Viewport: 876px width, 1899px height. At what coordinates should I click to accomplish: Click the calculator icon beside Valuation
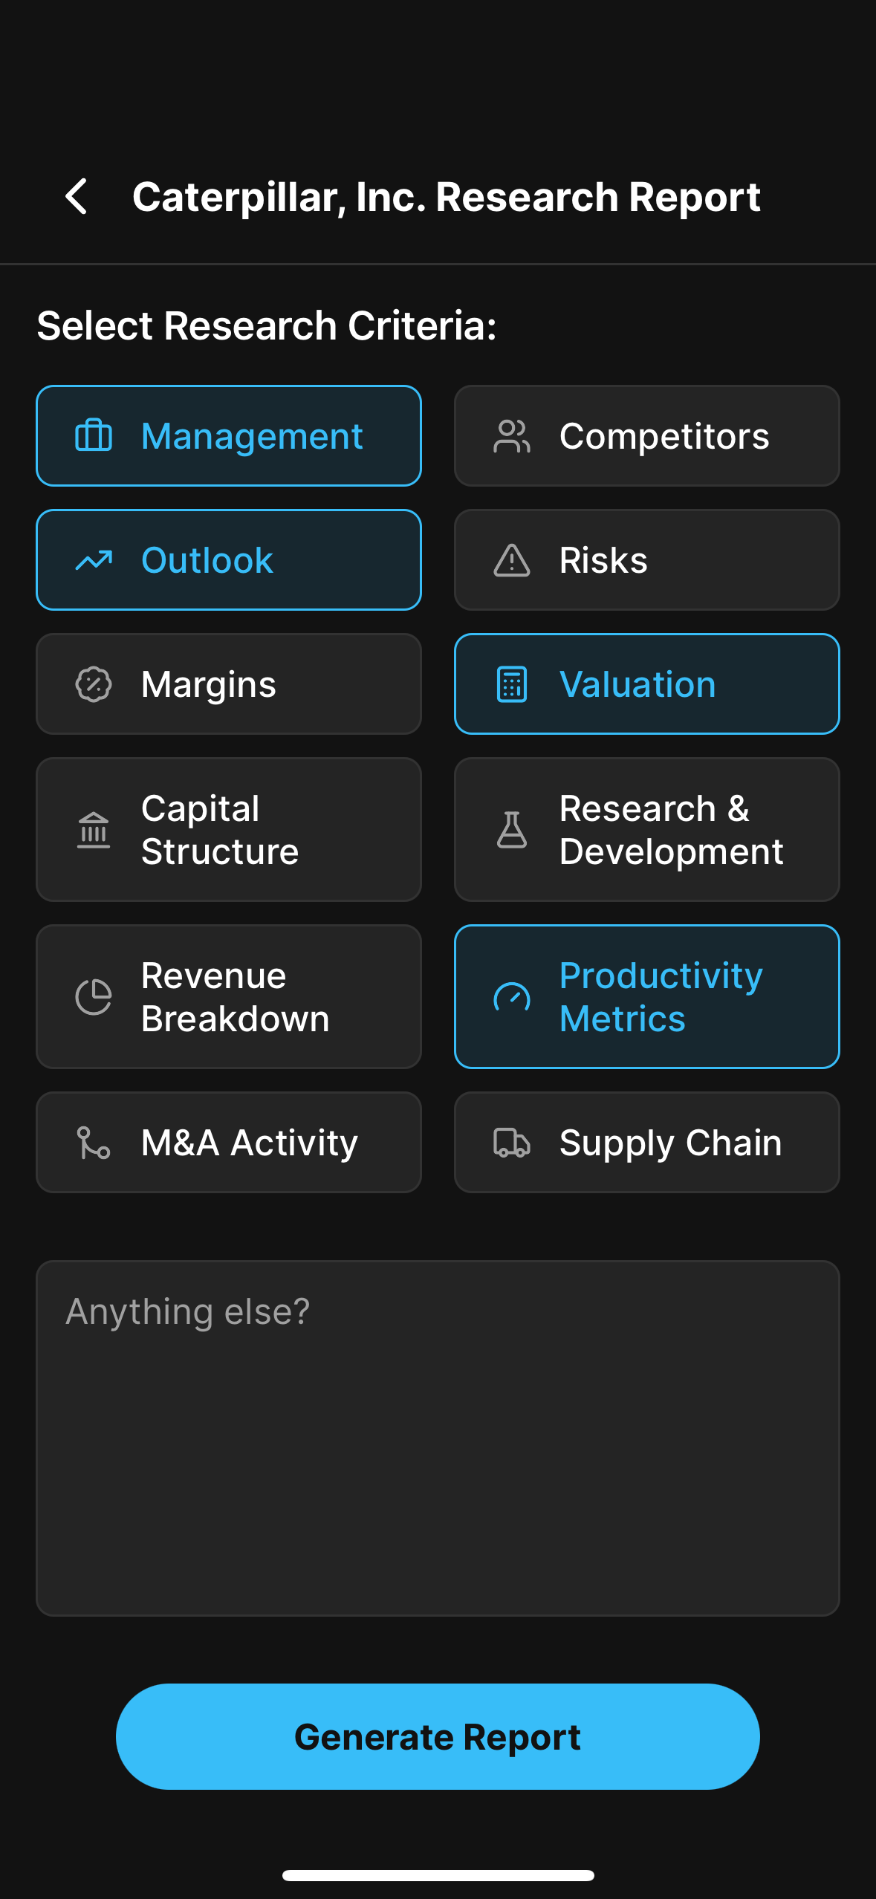pyautogui.click(x=511, y=684)
